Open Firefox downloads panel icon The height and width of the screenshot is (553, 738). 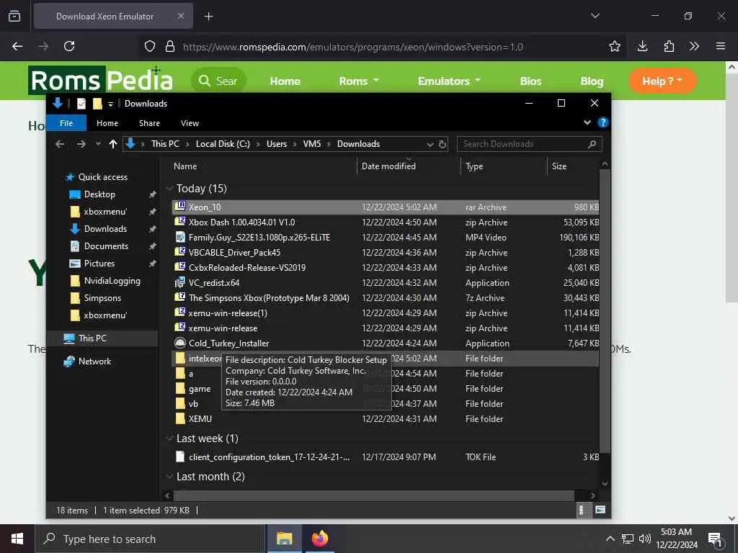tap(642, 46)
